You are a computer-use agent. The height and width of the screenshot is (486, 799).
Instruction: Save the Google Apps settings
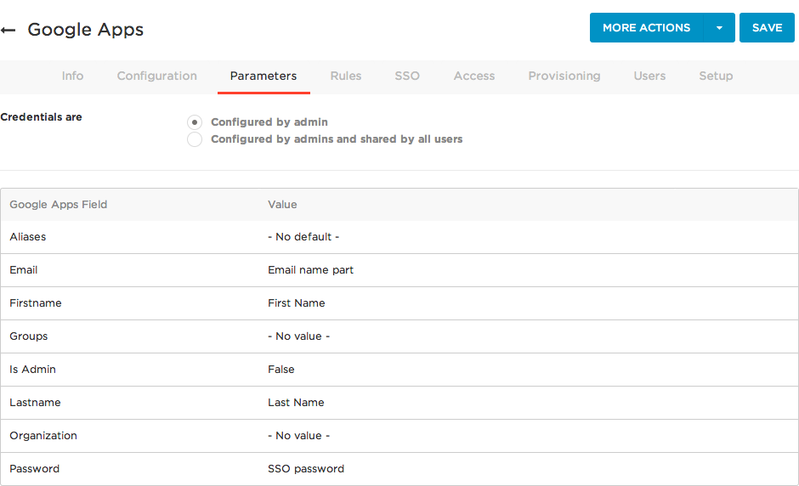pyautogui.click(x=767, y=28)
